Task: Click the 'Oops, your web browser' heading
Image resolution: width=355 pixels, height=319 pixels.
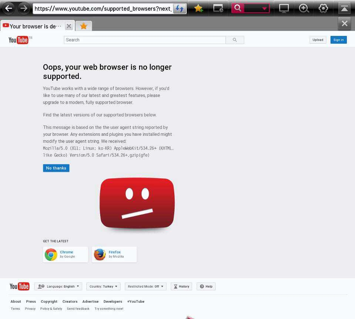Action: [107, 71]
